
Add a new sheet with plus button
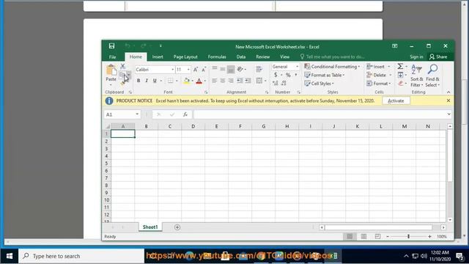coord(177,227)
